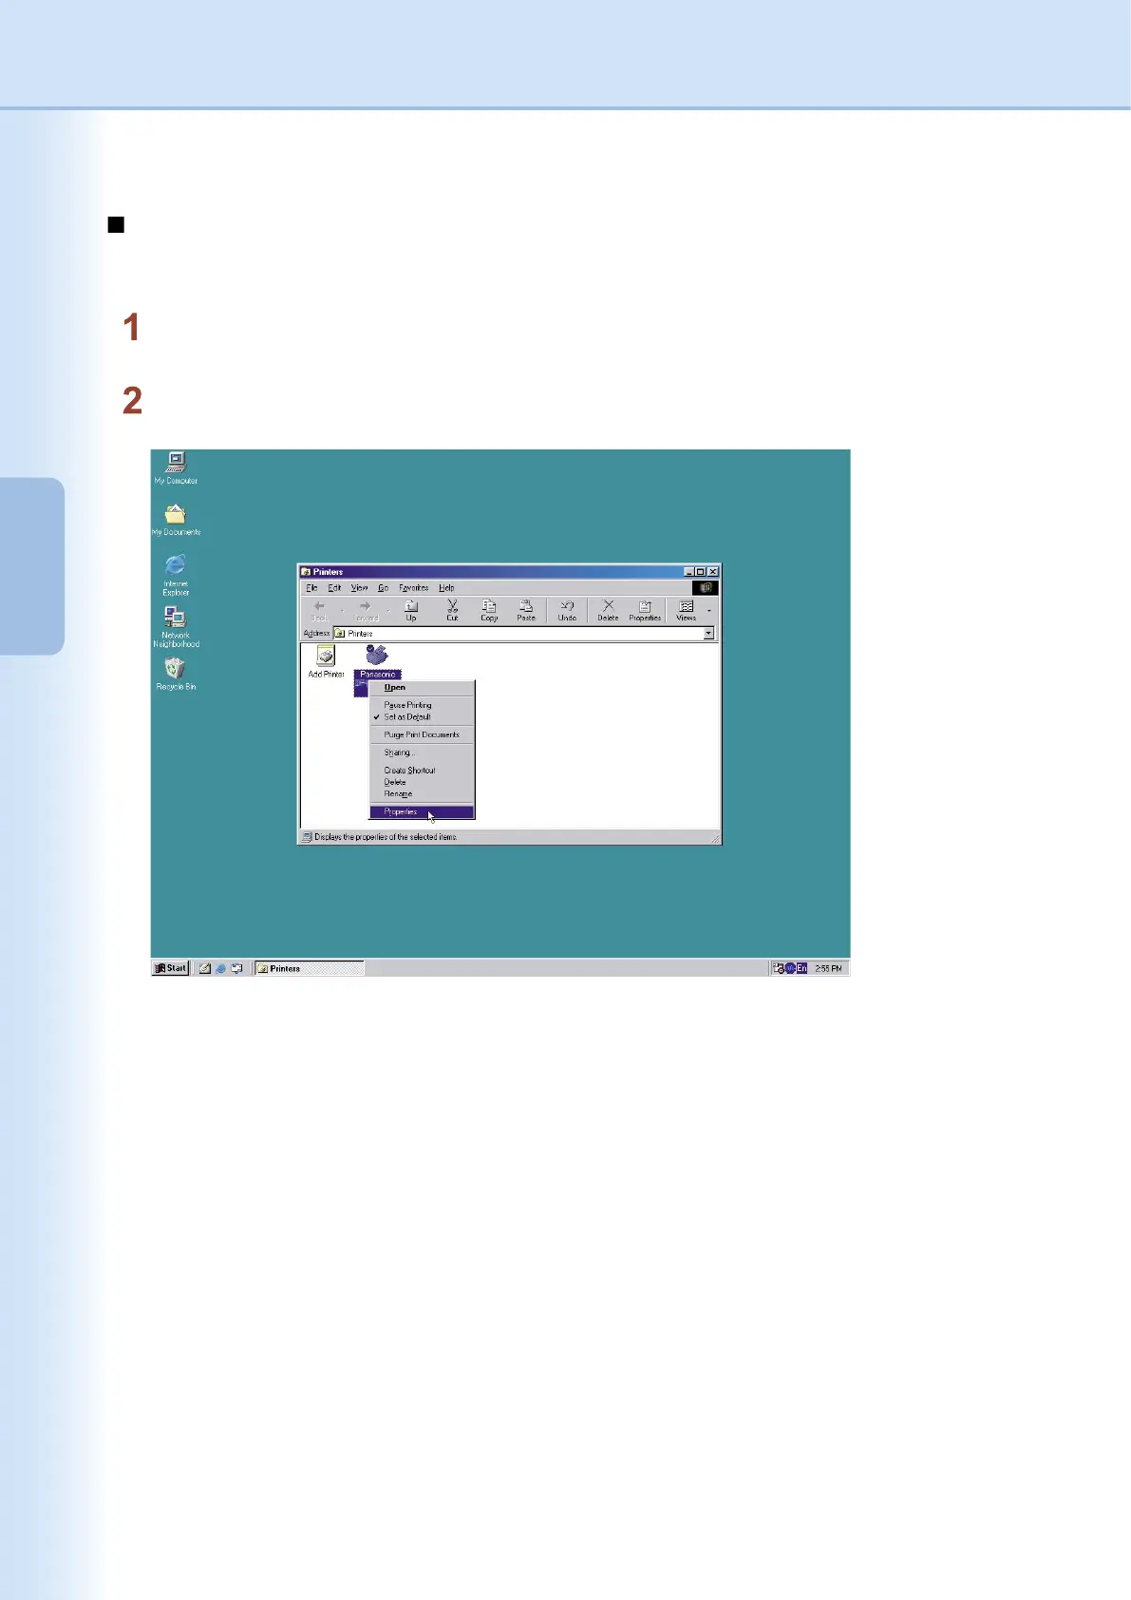Open the File menu

311,587
